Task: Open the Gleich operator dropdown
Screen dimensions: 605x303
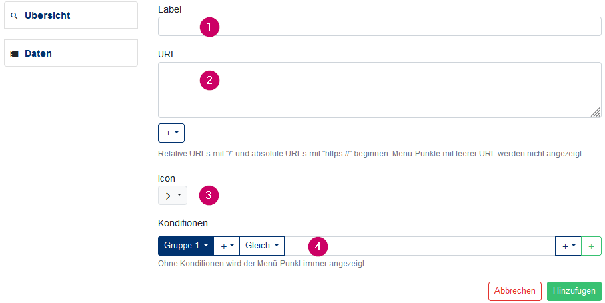Action: pos(262,246)
